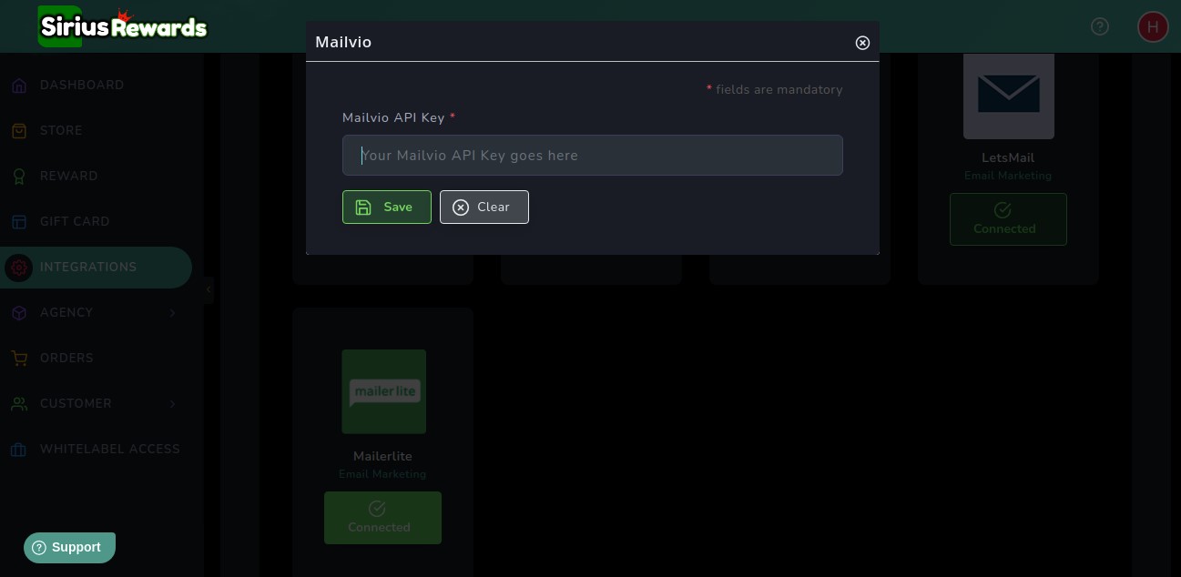Image resolution: width=1181 pixels, height=577 pixels.
Task: Close the Mailvio dialog
Action: pyautogui.click(x=862, y=43)
